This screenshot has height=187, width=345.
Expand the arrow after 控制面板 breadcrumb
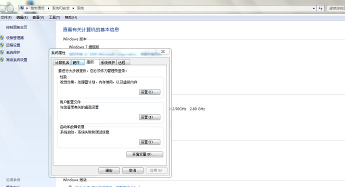pyautogui.click(x=48, y=8)
